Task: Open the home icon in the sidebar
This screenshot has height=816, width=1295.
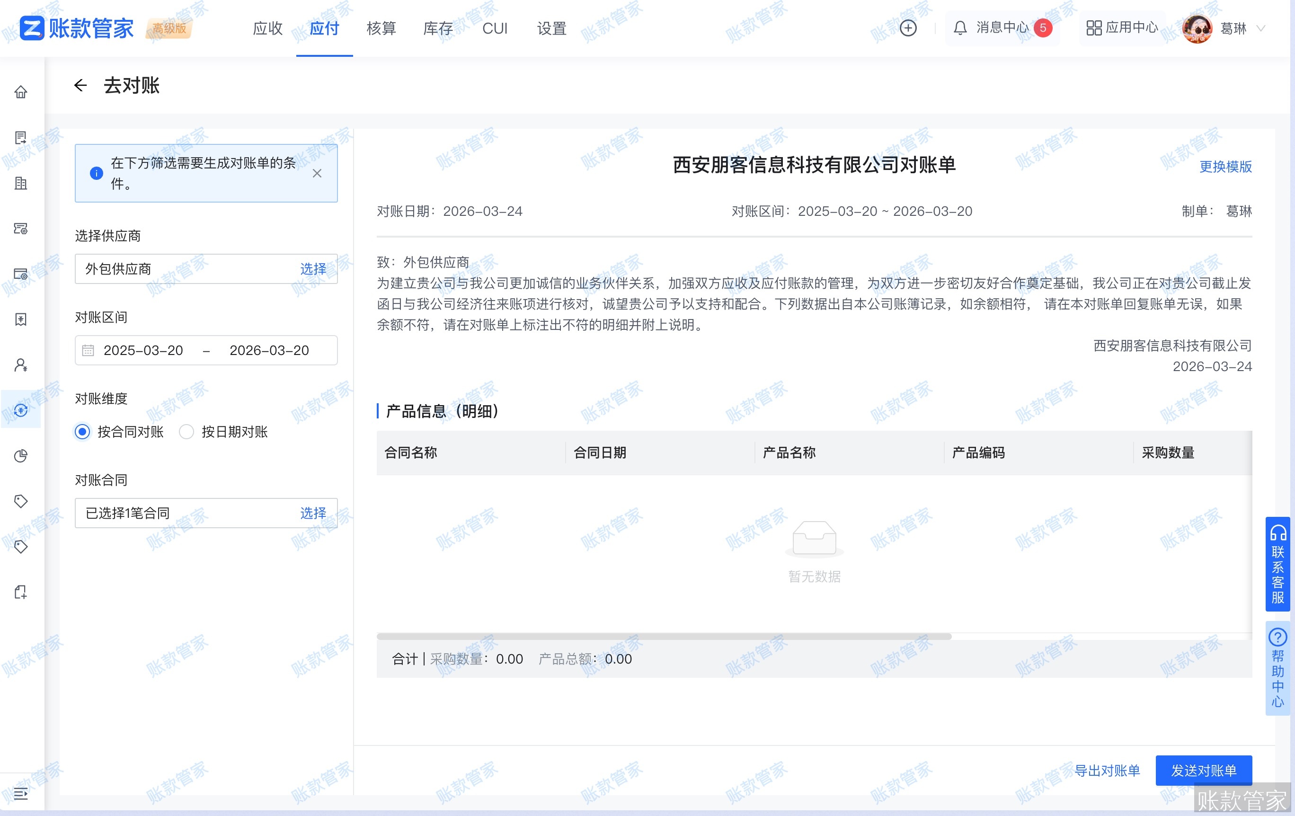Action: 20,92
